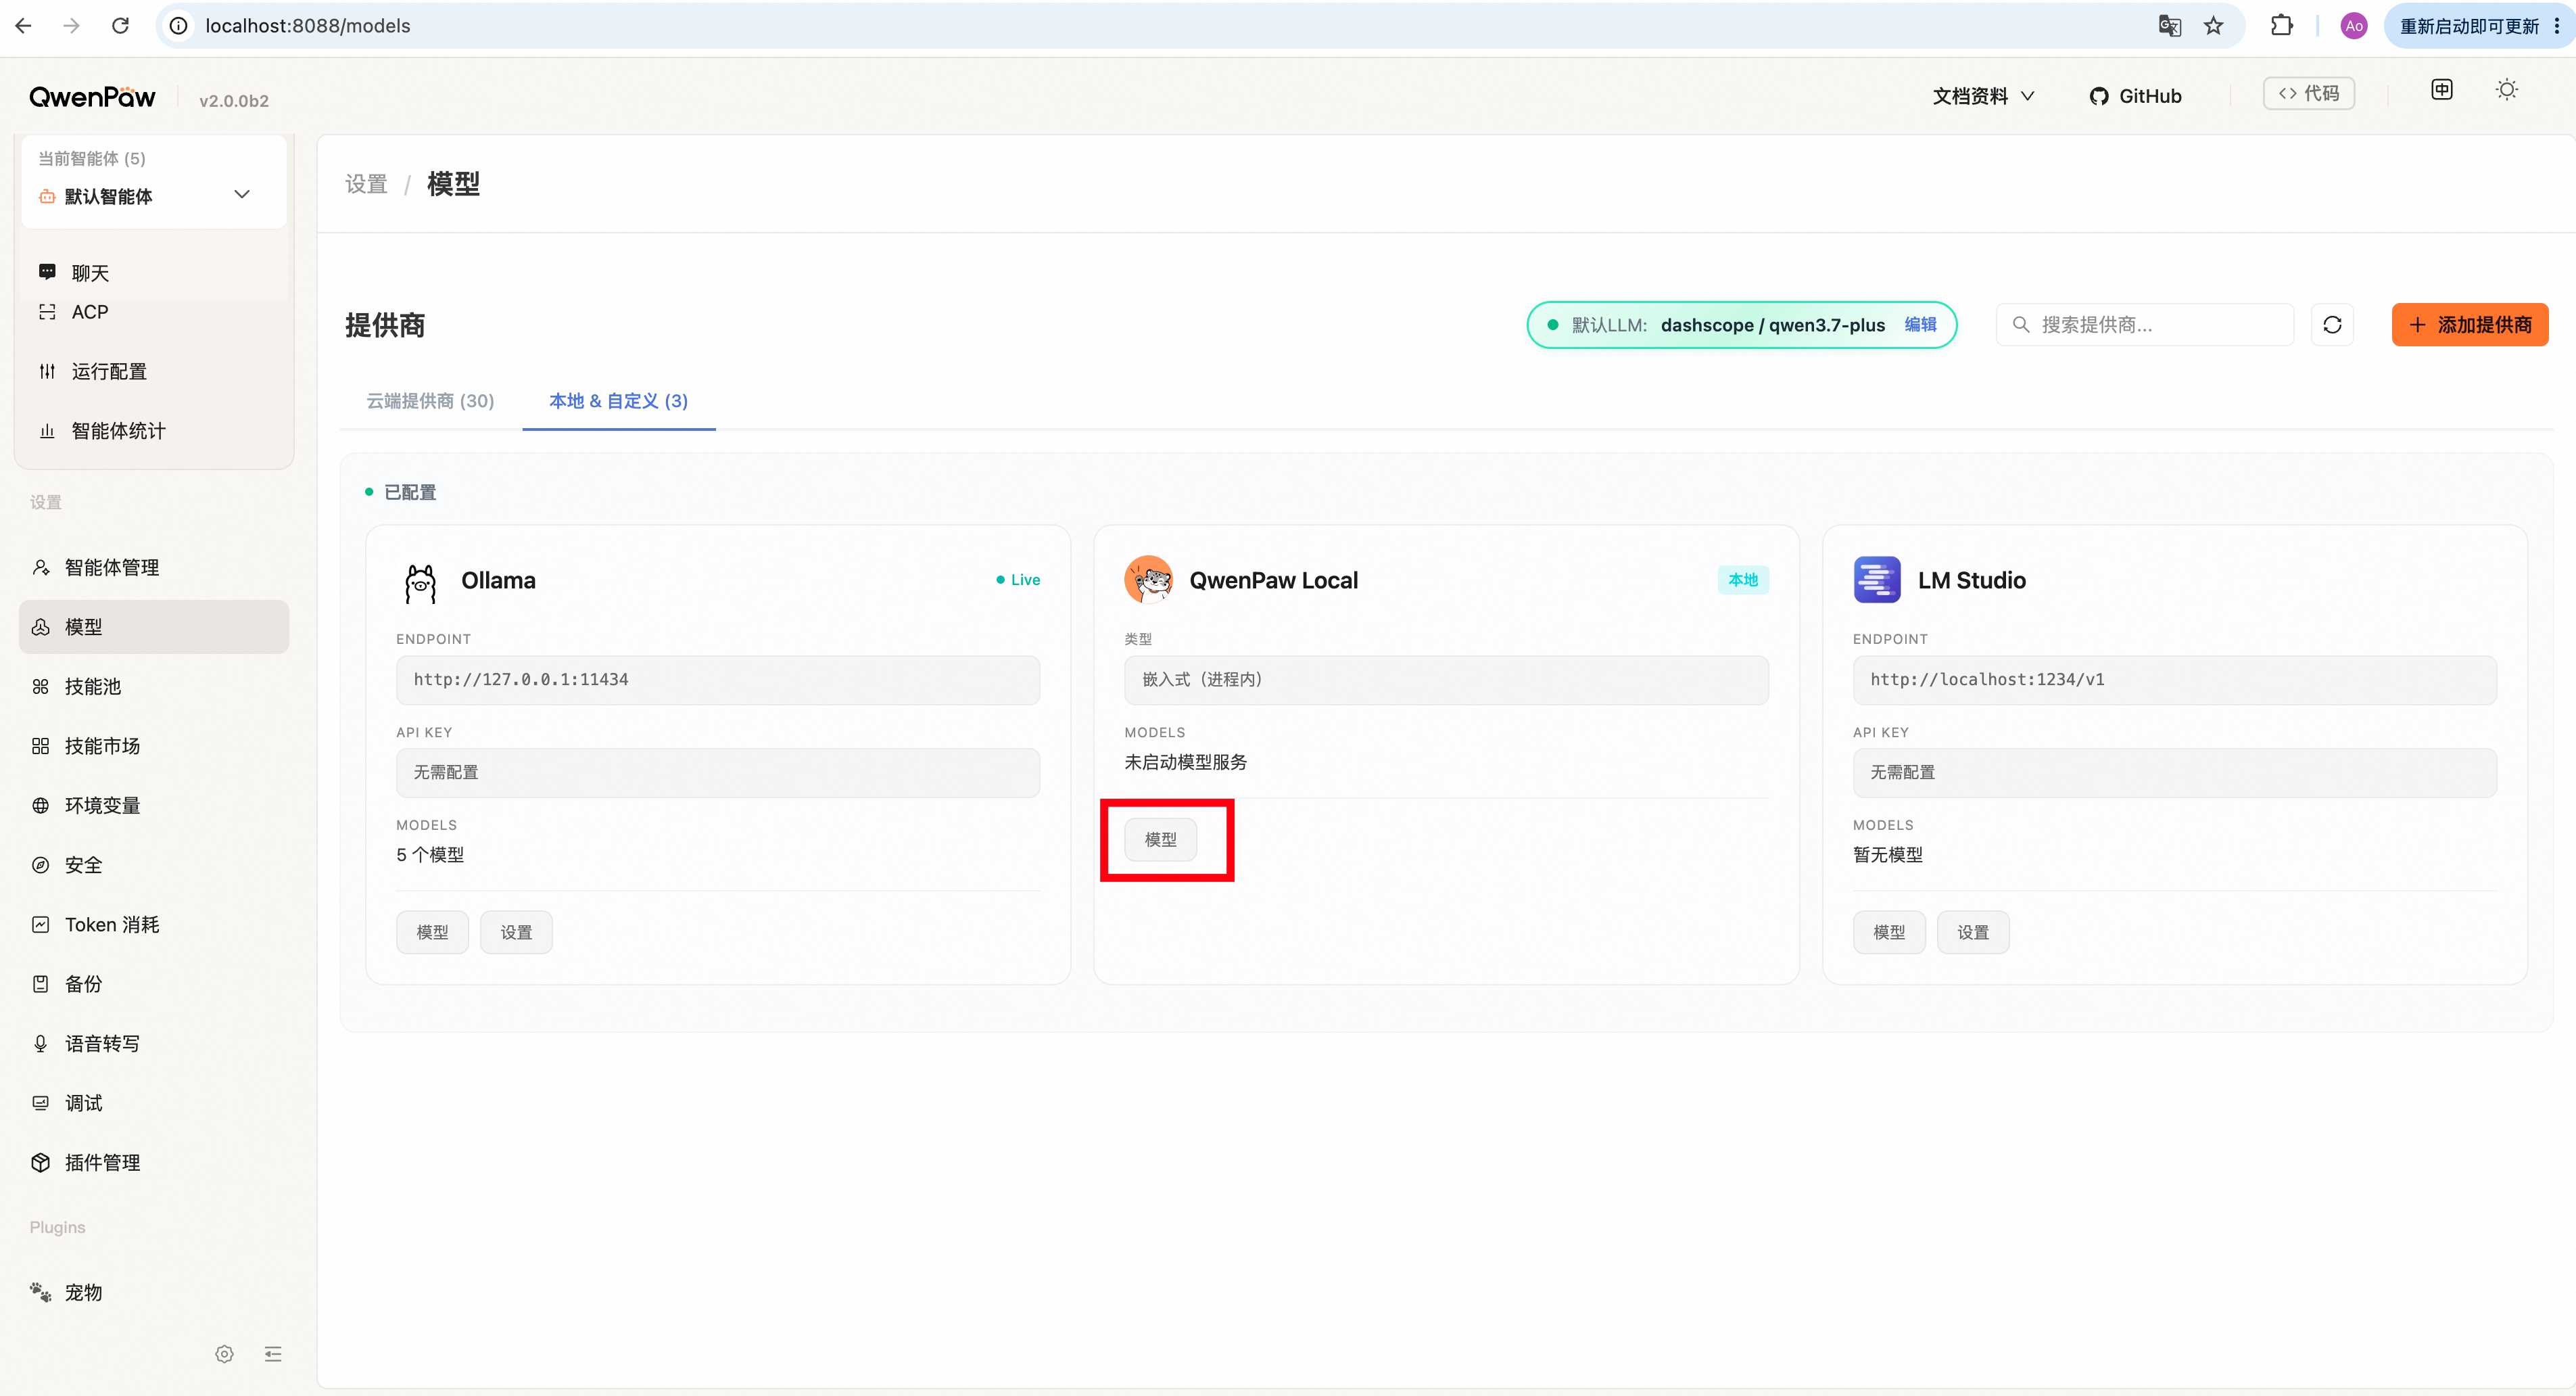Refresh the provider list
The height and width of the screenshot is (1396, 2576).
click(2332, 325)
